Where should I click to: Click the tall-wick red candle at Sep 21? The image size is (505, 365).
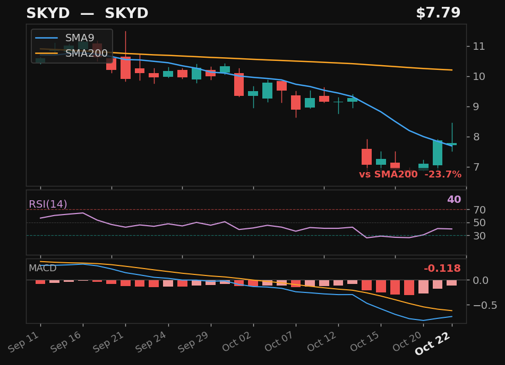126,67
